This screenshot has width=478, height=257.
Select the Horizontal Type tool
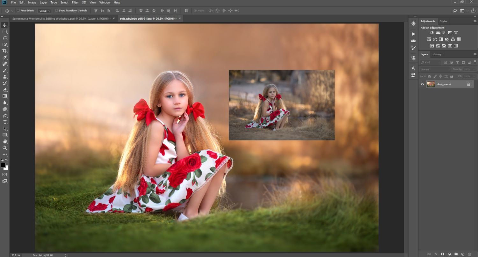pos(5,122)
